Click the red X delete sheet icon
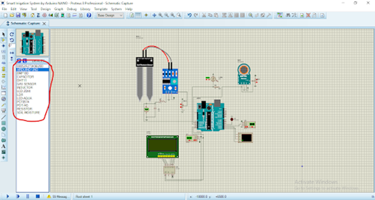The image size is (375, 200). [308, 15]
